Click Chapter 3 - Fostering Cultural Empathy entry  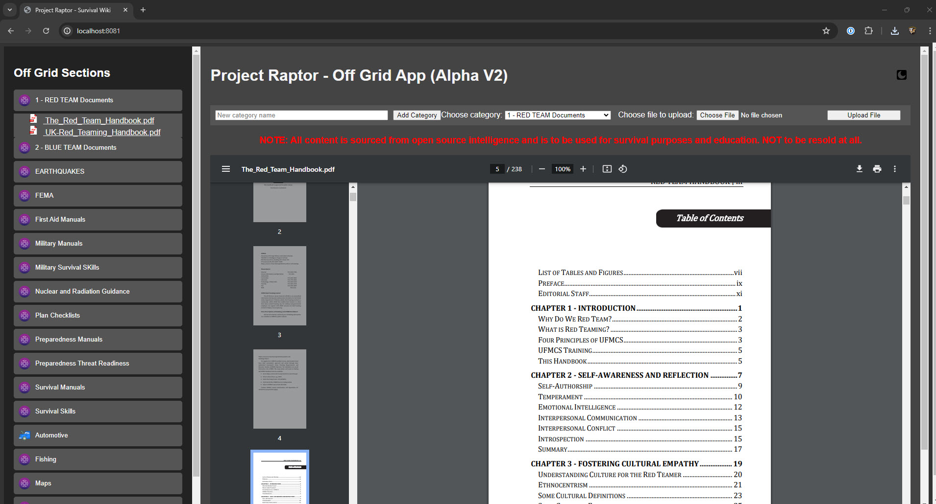[x=636, y=464]
